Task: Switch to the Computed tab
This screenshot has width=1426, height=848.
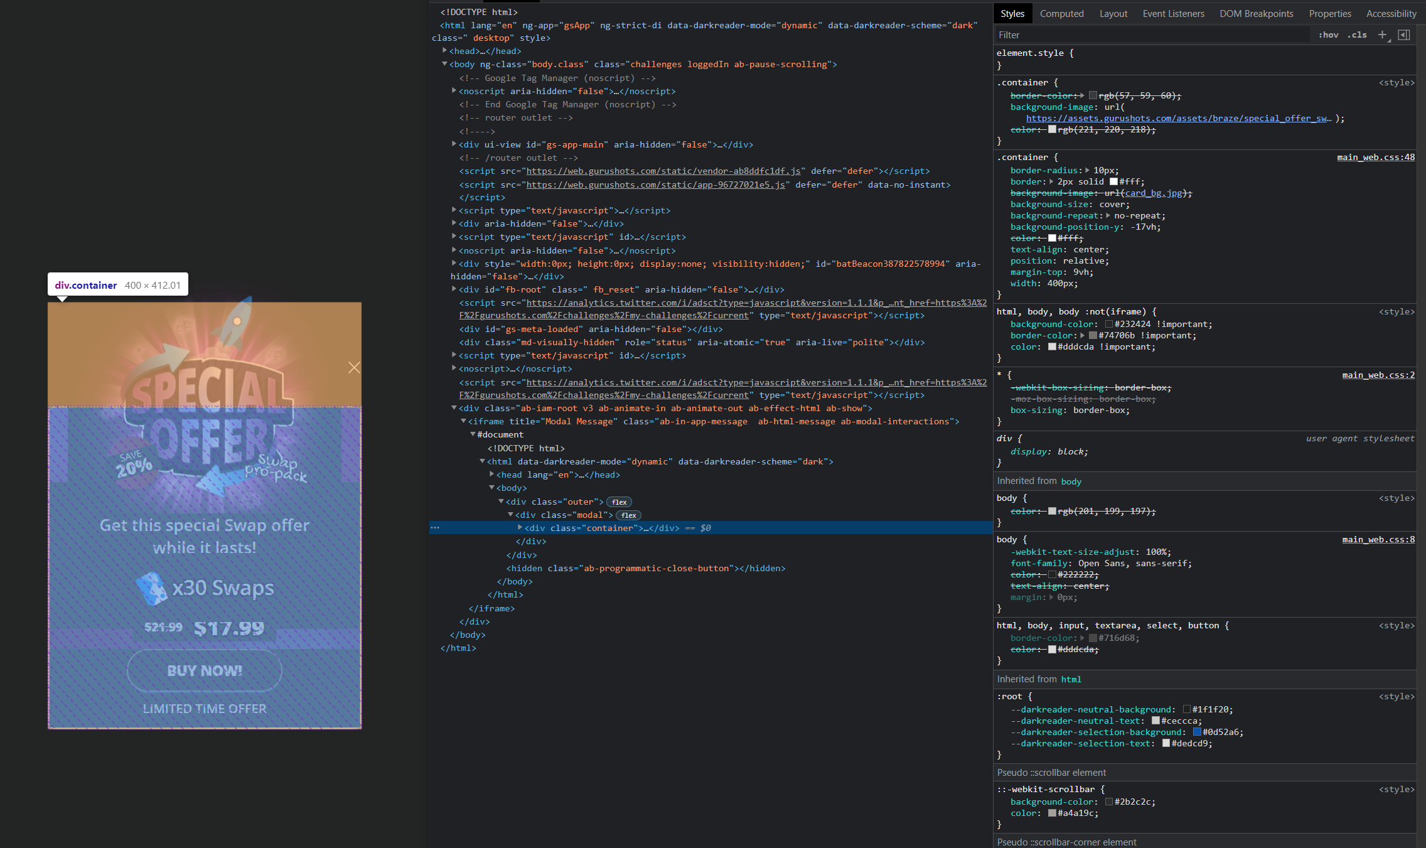Action: pyautogui.click(x=1061, y=13)
